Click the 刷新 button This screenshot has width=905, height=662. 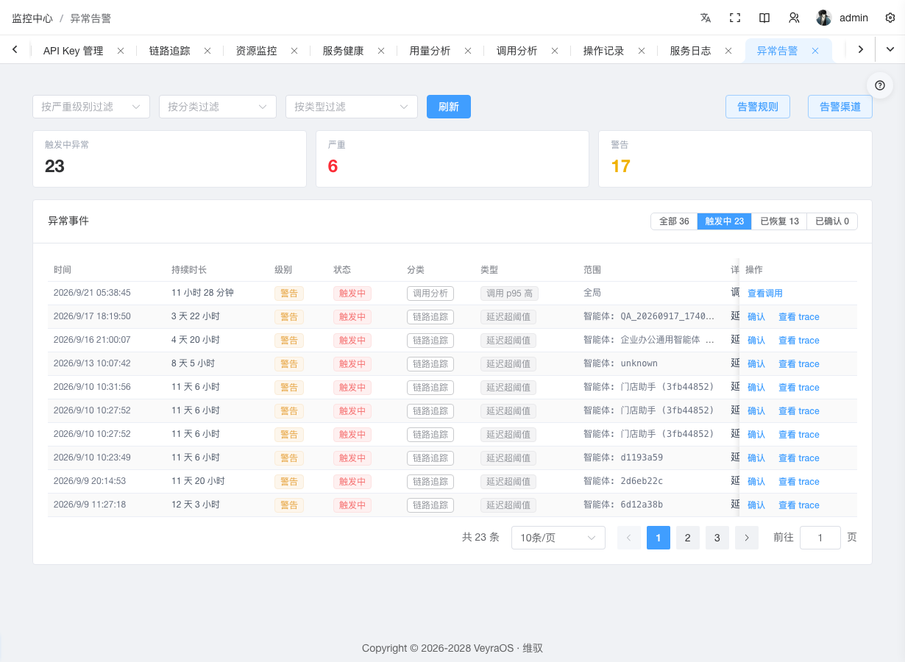(x=449, y=107)
